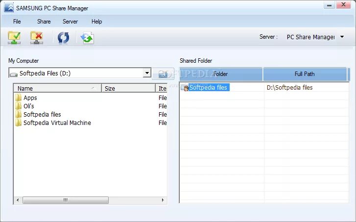356x222 pixels.
Task: Click the Oli's folder icon
Action: pos(19,106)
